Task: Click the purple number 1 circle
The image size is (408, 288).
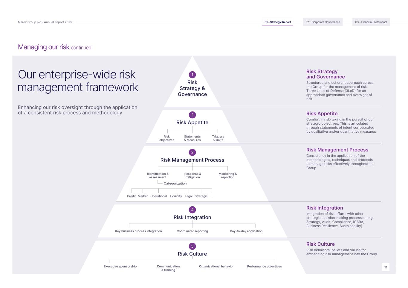Action: pyautogui.click(x=192, y=75)
